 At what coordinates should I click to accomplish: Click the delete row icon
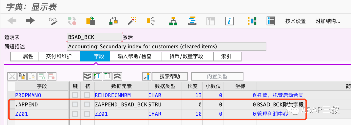pyautogui.click(x=51, y=76)
